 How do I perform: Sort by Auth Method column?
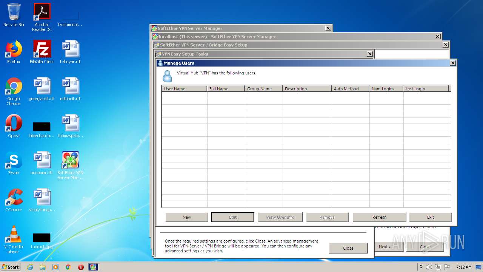tap(351, 89)
